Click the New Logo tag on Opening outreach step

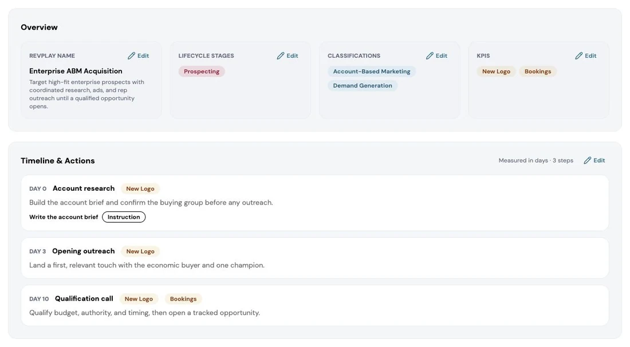[140, 251]
